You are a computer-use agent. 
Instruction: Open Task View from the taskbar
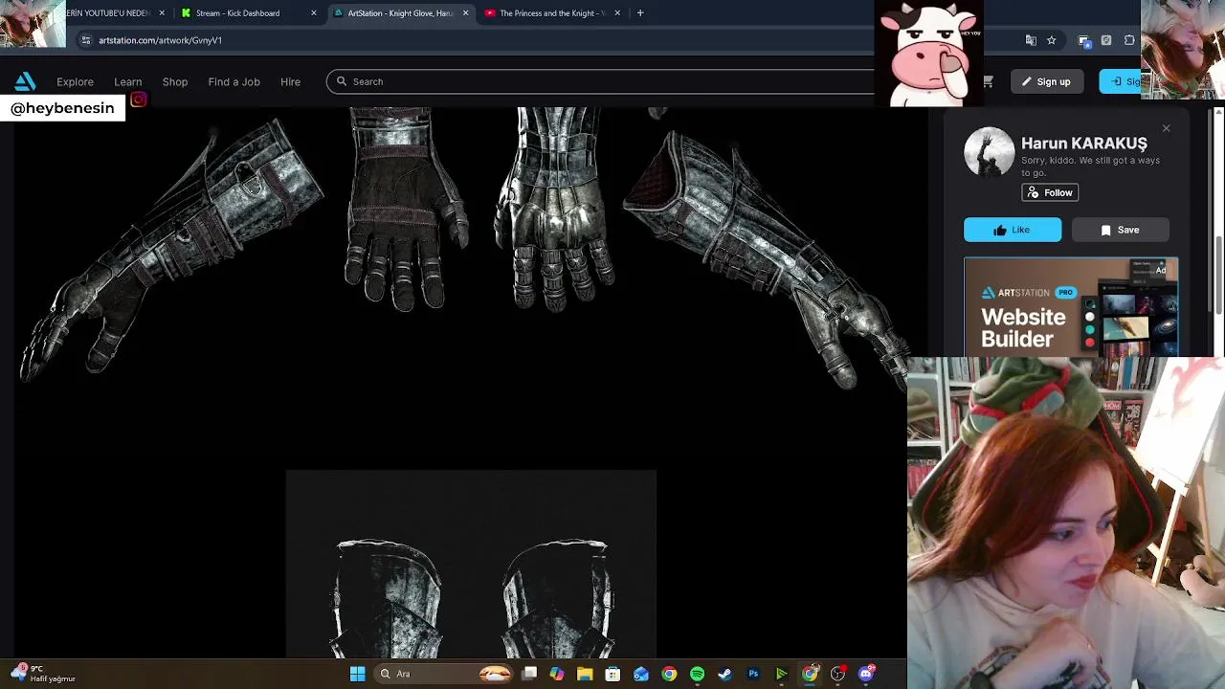(529, 674)
